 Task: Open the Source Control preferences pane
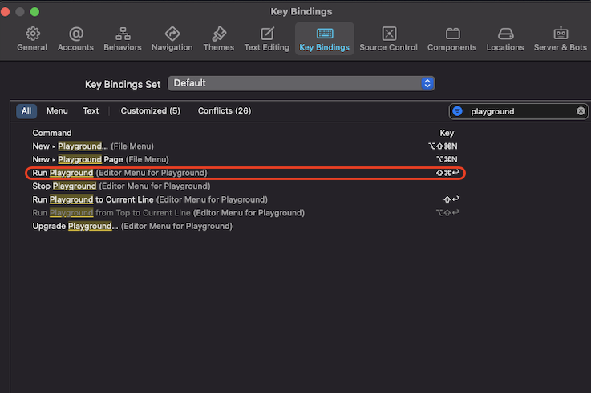(x=389, y=39)
